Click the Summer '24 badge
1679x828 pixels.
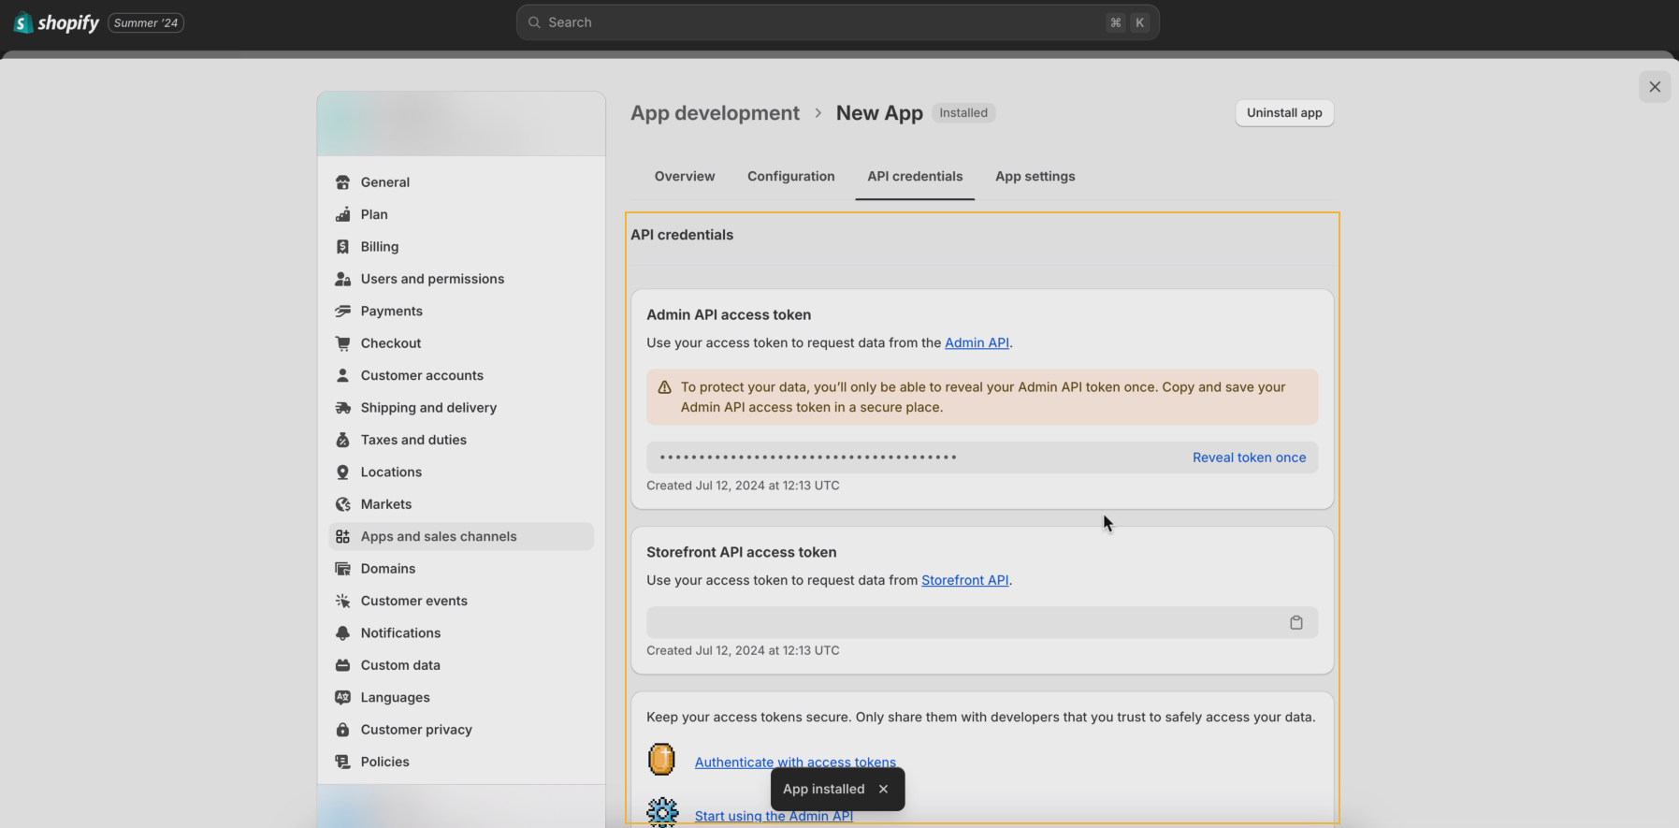(x=146, y=22)
